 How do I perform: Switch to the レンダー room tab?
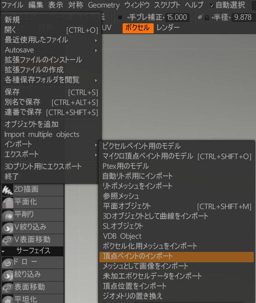pyautogui.click(x=168, y=28)
